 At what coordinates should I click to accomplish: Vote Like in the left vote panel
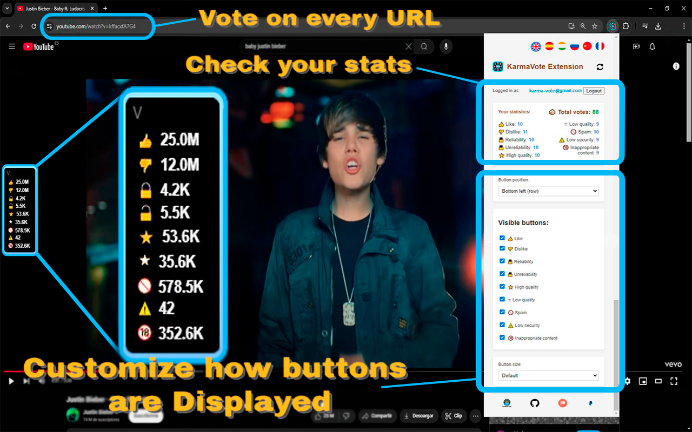pyautogui.click(x=18, y=182)
